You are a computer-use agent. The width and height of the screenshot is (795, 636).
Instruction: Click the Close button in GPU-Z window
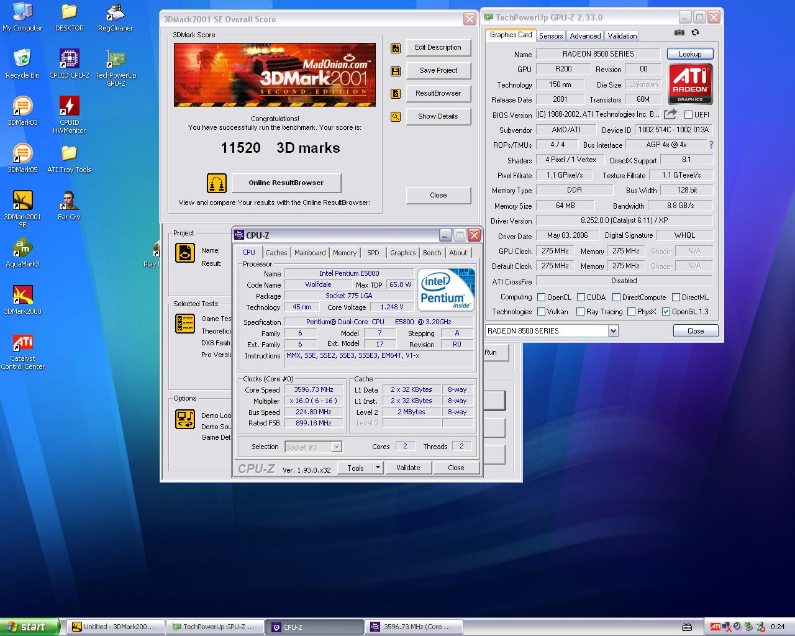696,331
